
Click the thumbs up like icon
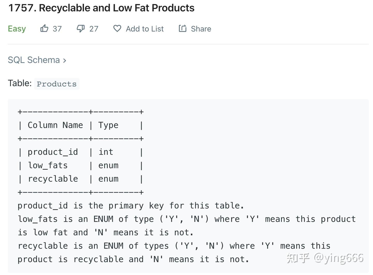[x=44, y=28]
